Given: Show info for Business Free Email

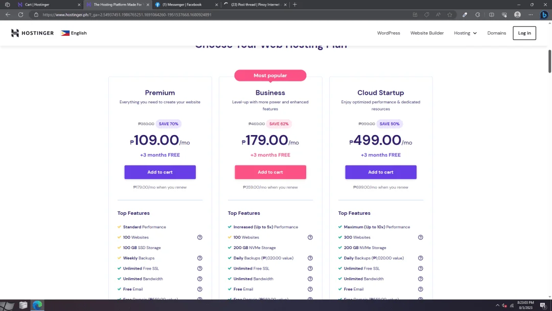Looking at the screenshot, I should [310, 289].
